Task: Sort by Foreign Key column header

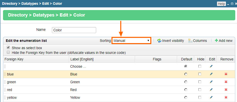Action: pos(14,59)
